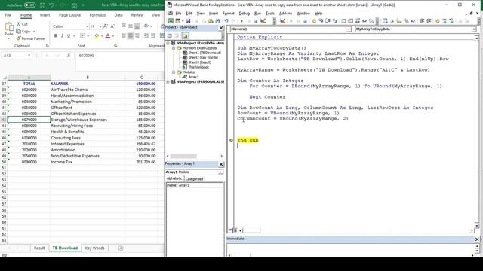The height and width of the screenshot is (271, 483).
Task: Switch to the Key Words sheet tab
Action: point(94,248)
